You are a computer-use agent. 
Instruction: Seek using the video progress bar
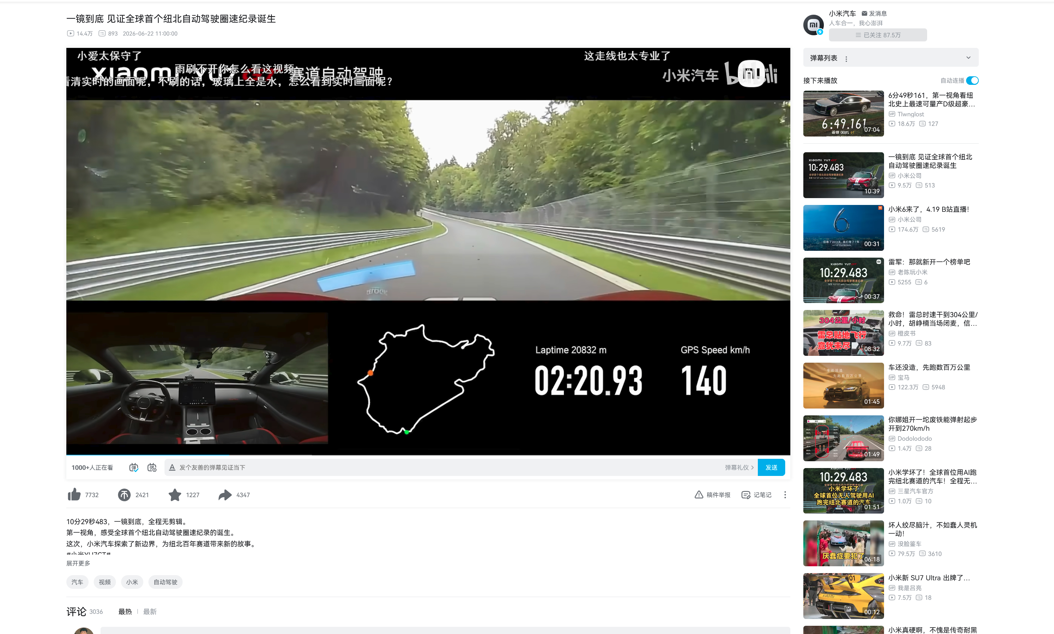[428, 455]
